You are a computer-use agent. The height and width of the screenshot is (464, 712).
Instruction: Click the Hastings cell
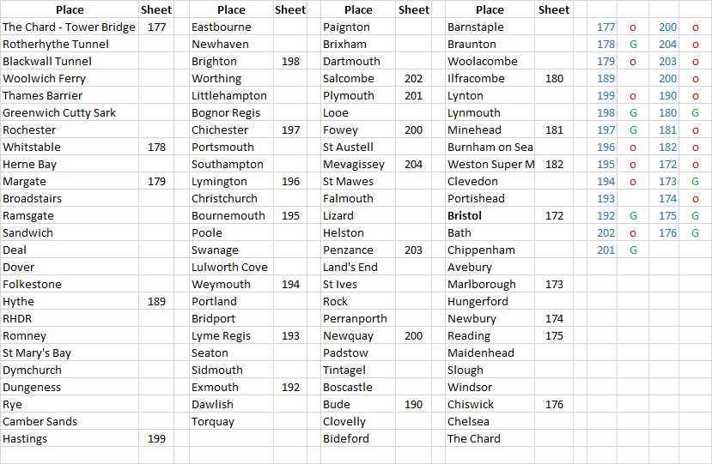(x=70, y=438)
